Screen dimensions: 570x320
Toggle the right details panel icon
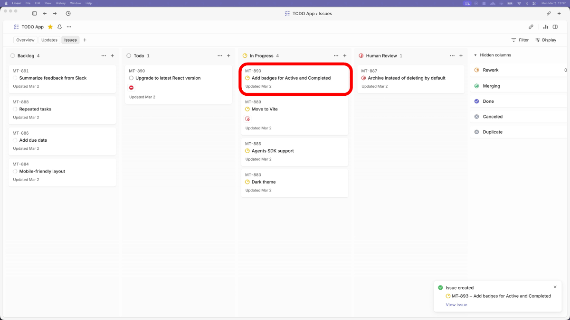(x=555, y=27)
